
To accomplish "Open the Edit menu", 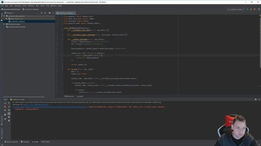I will (7, 6).
